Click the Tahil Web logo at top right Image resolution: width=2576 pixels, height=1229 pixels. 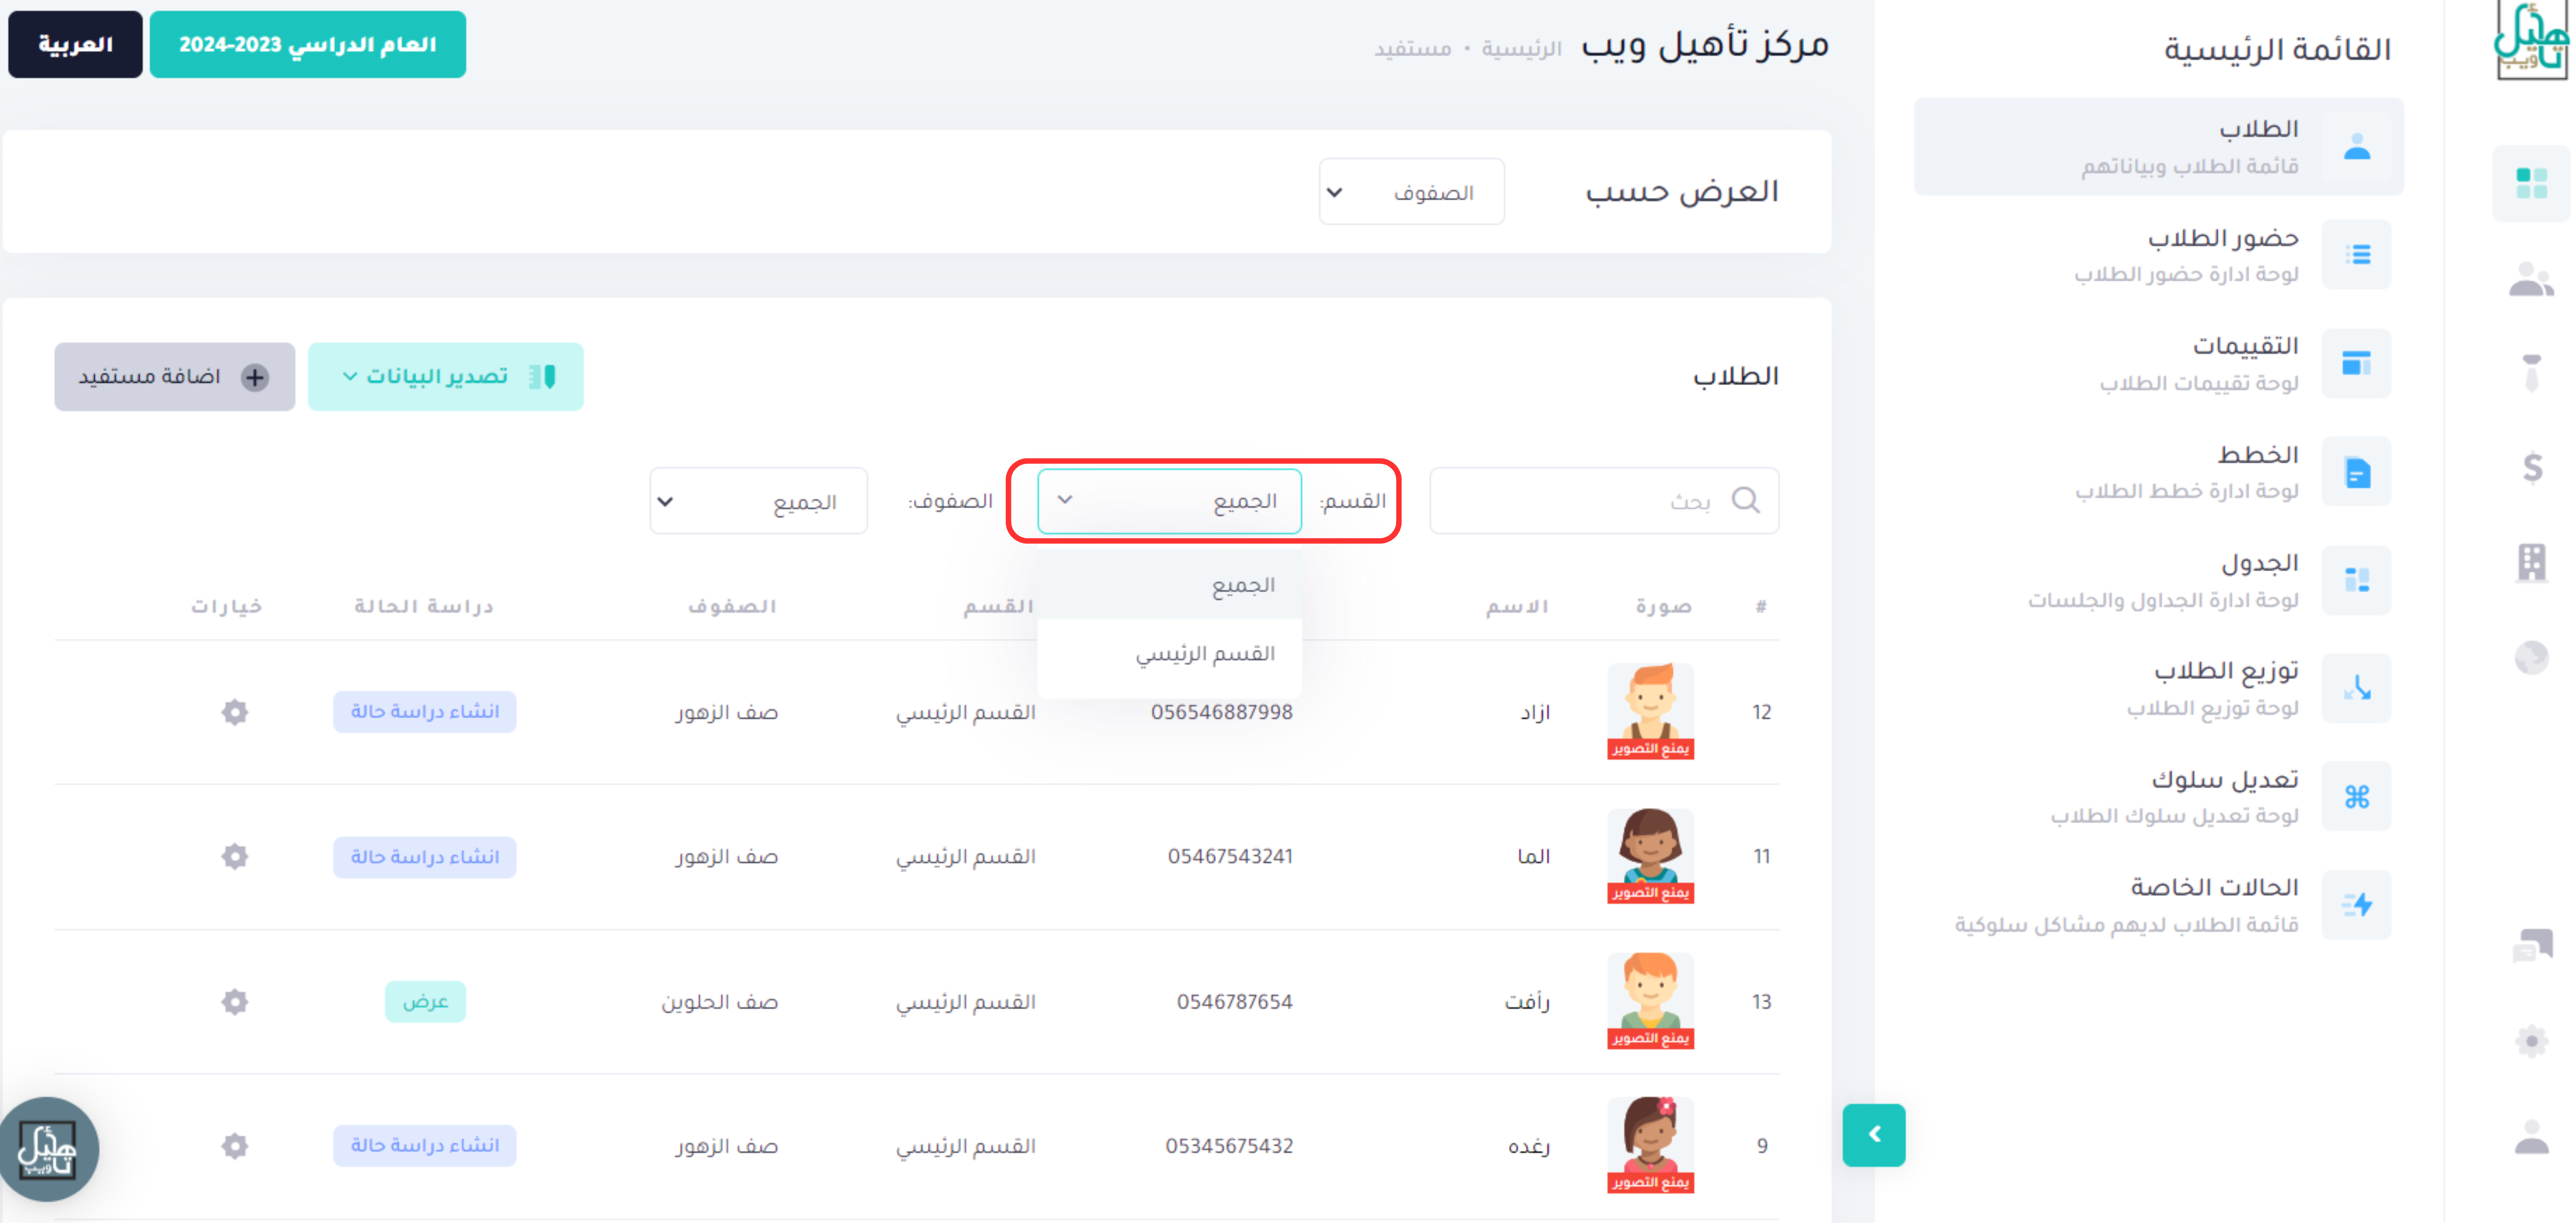[2531, 40]
